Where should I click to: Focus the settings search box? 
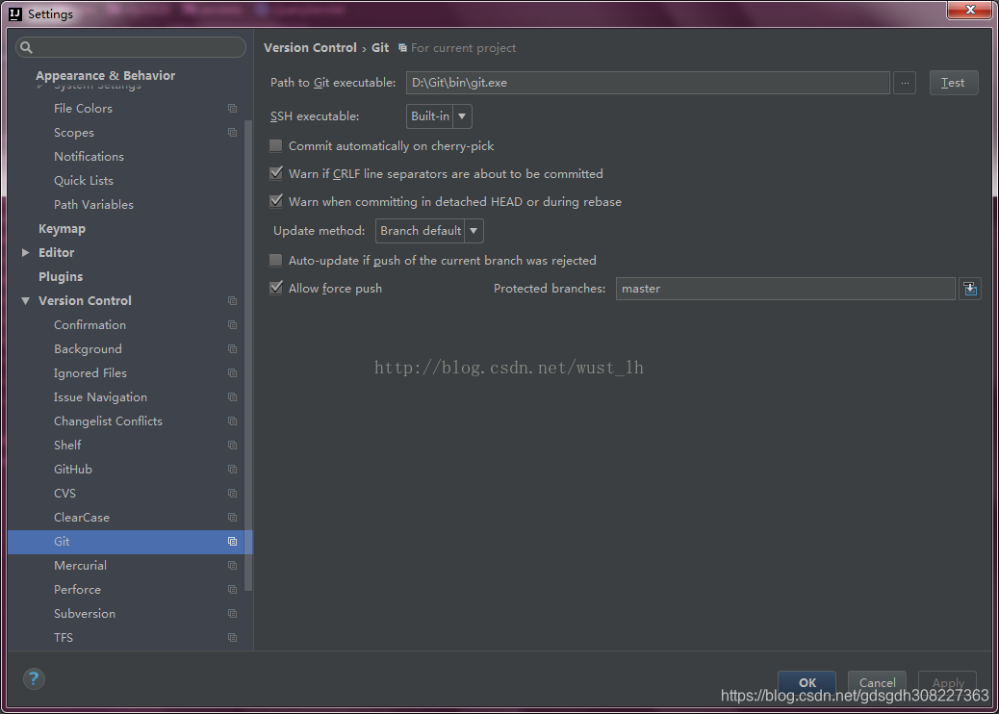point(131,47)
